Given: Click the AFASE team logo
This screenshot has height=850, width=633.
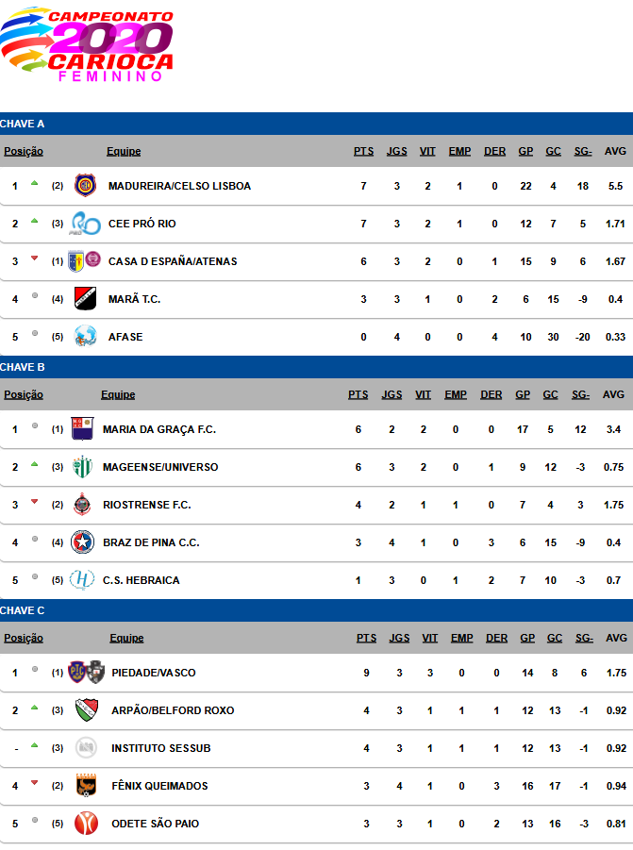Looking at the screenshot, I should (x=85, y=337).
